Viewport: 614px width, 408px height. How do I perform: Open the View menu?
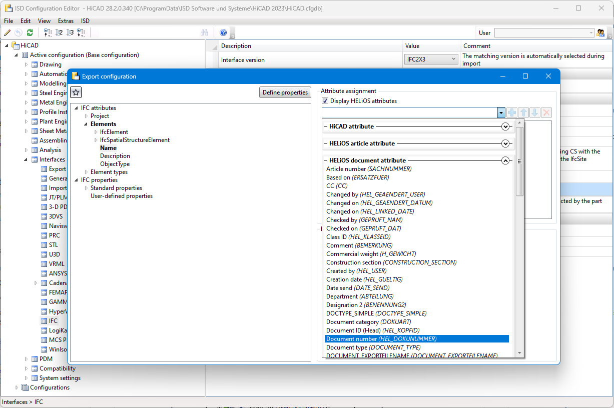point(44,21)
